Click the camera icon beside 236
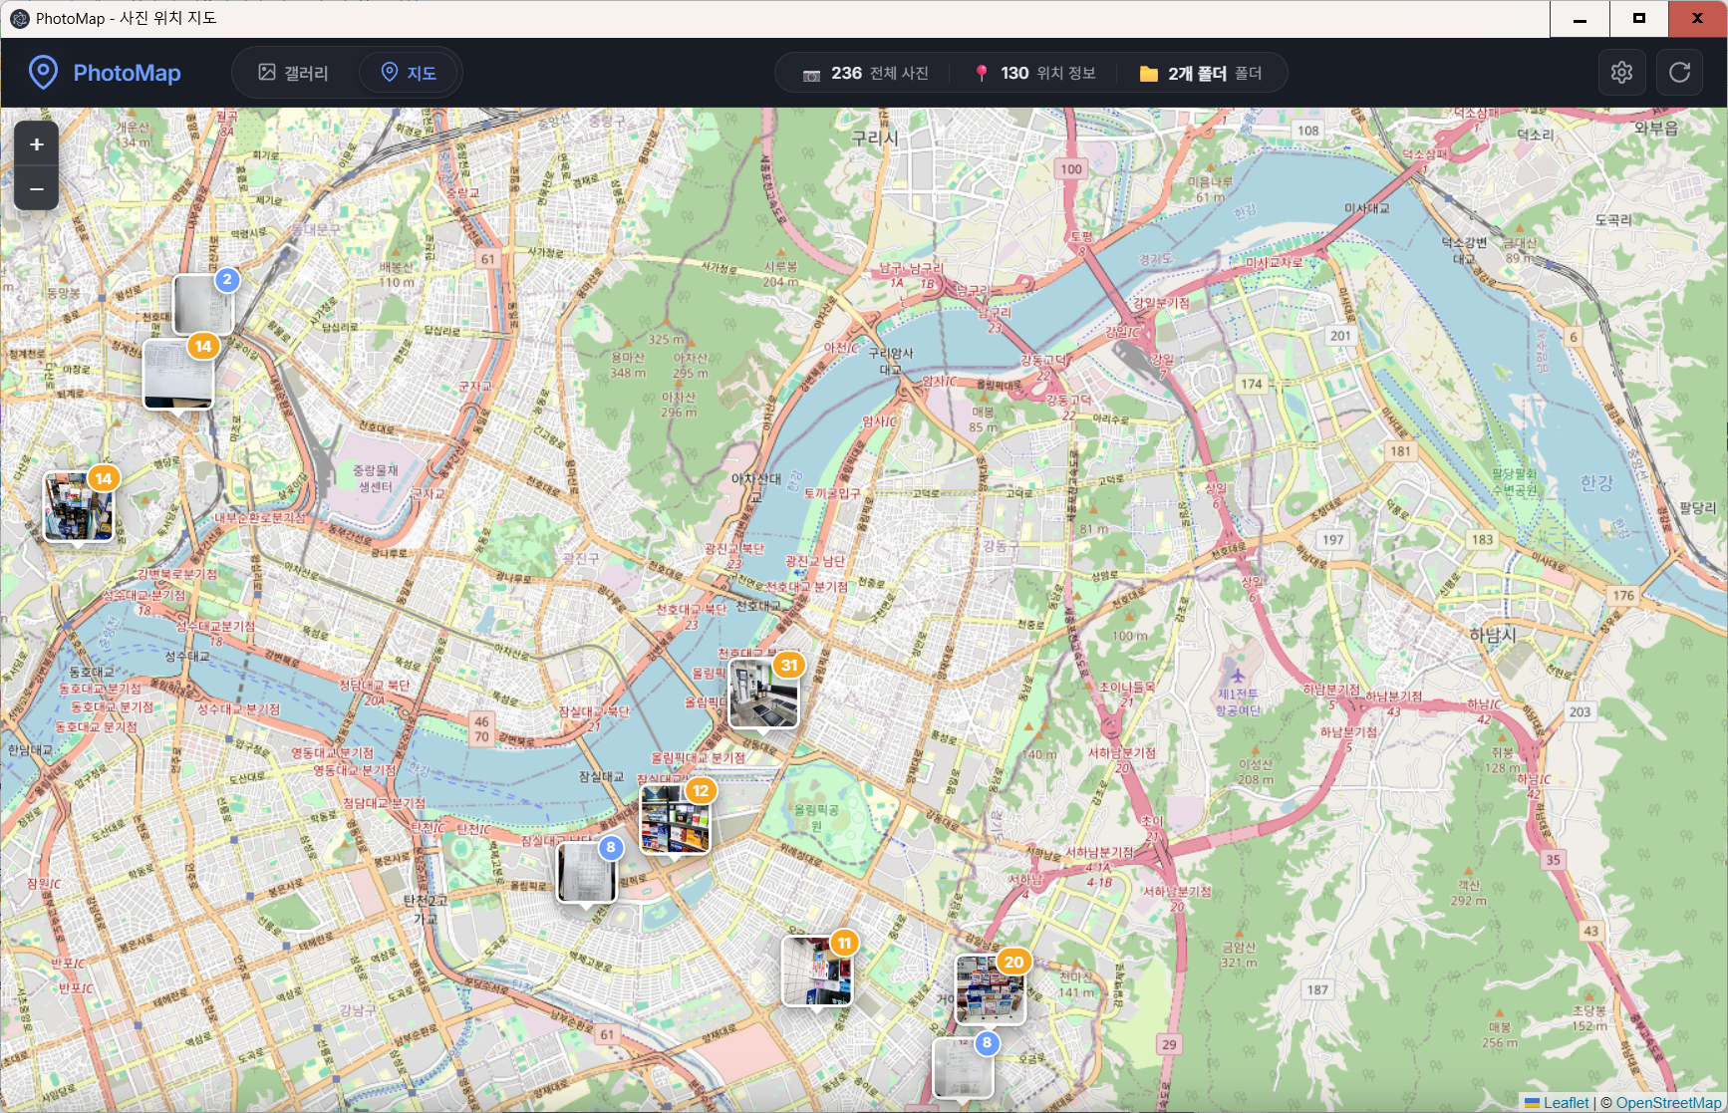Image resolution: width=1728 pixels, height=1113 pixels. click(811, 74)
